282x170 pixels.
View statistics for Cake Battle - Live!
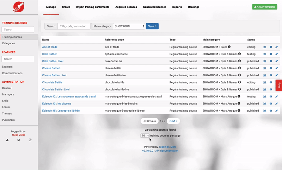(x=264, y=61)
